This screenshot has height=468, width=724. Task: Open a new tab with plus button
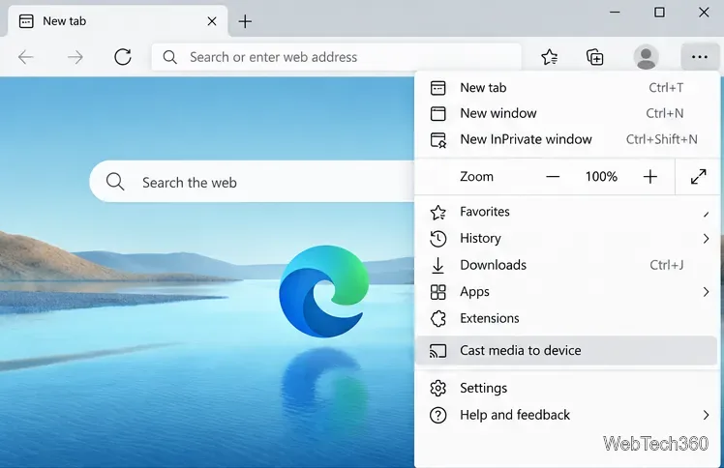tap(245, 21)
